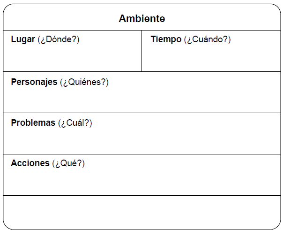
Task: Select the bold Acciones label
Action: (30, 163)
